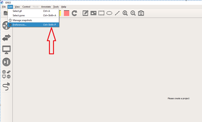Open the Annotate menu
Screen dimensions: 202x122
pos(46,7)
